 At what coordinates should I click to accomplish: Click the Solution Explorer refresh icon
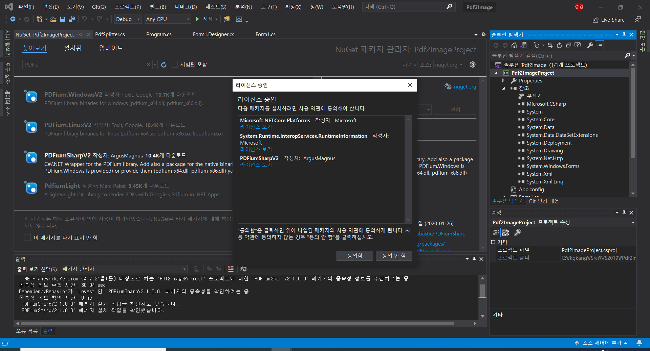[559, 45]
